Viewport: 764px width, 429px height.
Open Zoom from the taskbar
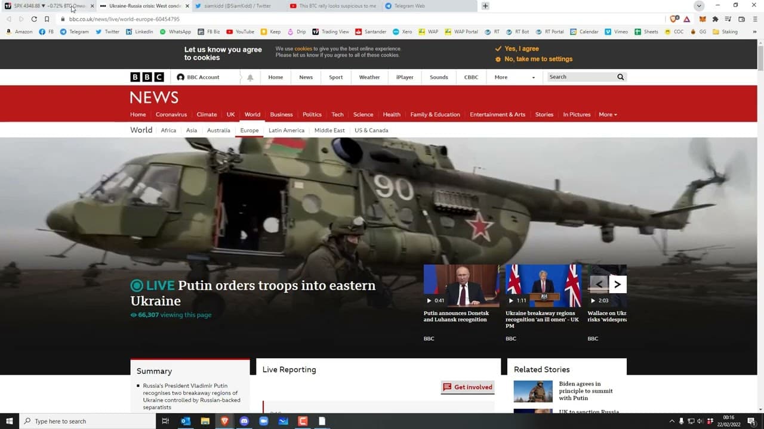pos(263,421)
